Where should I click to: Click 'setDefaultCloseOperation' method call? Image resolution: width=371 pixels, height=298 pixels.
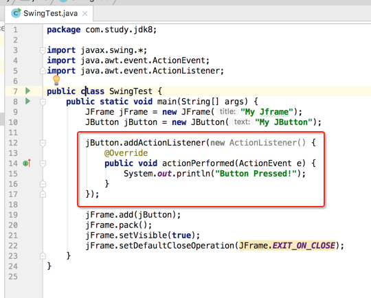coord(177,246)
